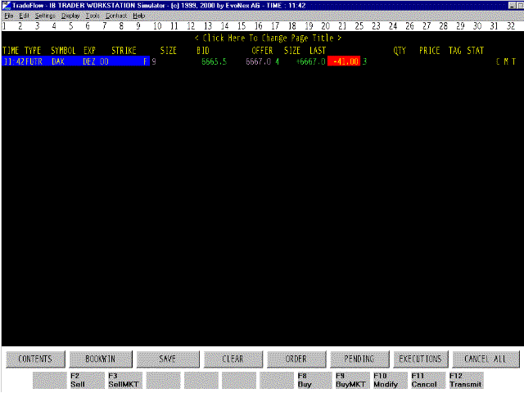Click the LAST column header
Viewport: 524px width, 393px height.
318,51
